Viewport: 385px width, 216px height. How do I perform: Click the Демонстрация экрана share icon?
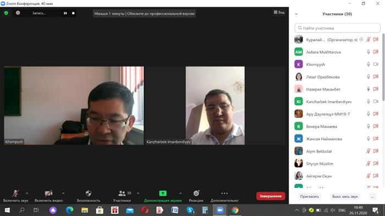(x=163, y=193)
